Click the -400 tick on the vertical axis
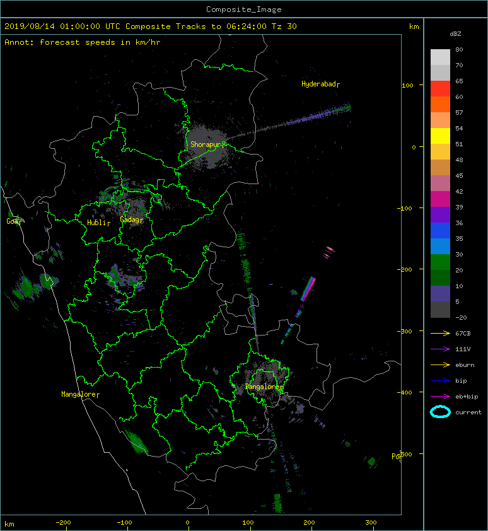 (404, 392)
